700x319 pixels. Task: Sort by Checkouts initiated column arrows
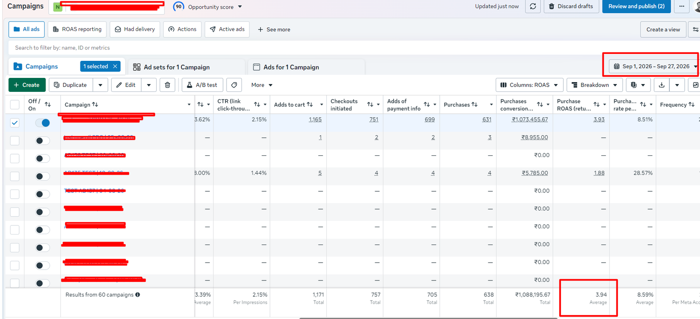tap(370, 105)
